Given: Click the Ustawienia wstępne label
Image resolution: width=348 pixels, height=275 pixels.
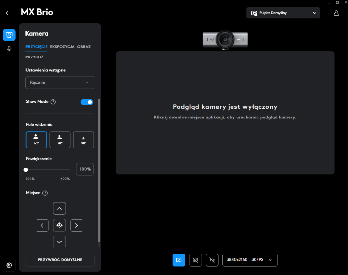Looking at the screenshot, I should [x=46, y=70].
